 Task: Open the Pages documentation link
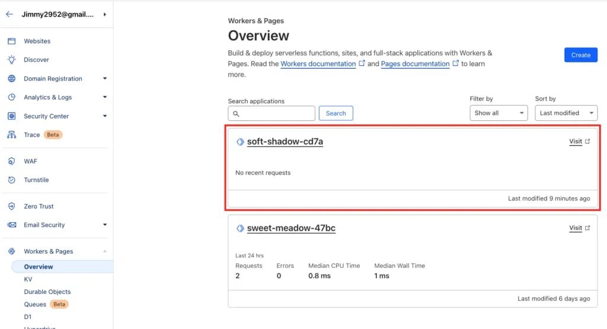pyautogui.click(x=416, y=63)
